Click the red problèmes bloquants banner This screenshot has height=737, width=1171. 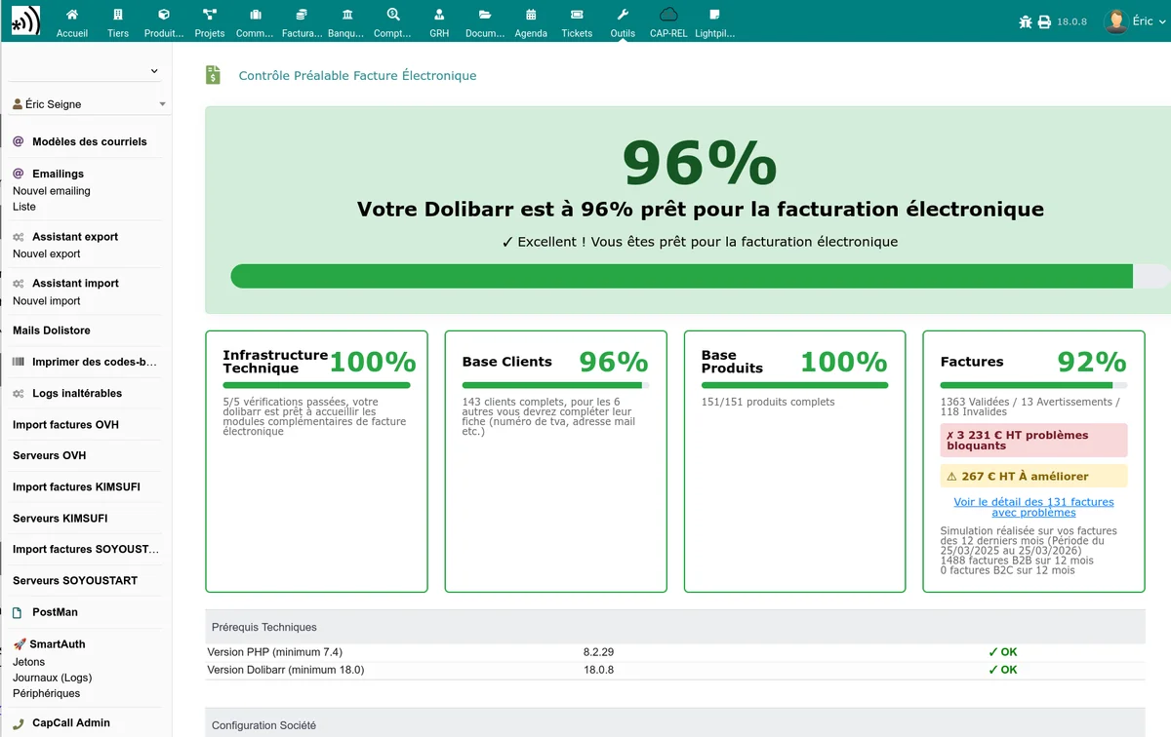click(1033, 441)
